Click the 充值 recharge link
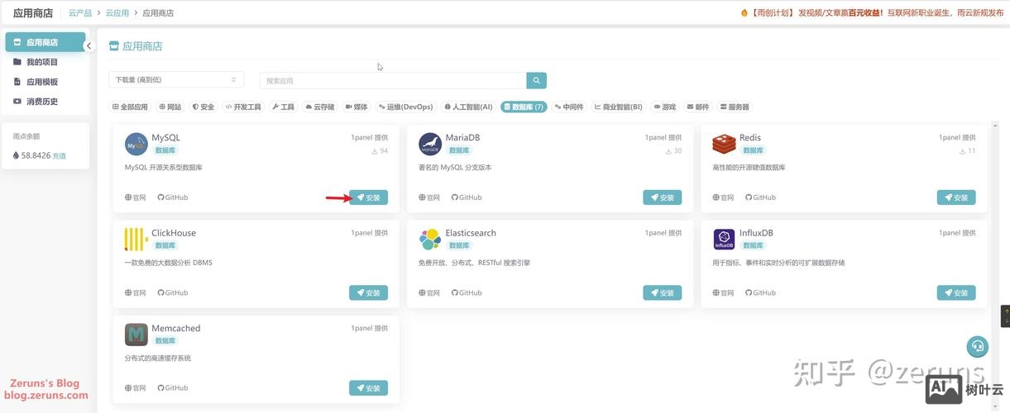 [60, 155]
